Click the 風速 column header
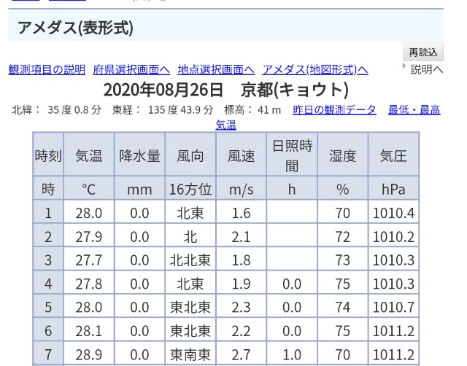 (242, 155)
